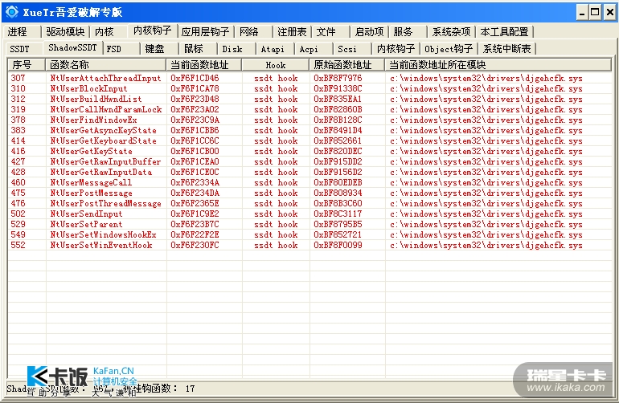Click 'ssdt hook' cell in row 416
The height and width of the screenshot is (403, 619).
[276, 152]
